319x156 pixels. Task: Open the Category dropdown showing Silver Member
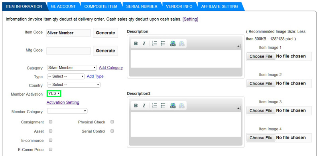pos(72,67)
